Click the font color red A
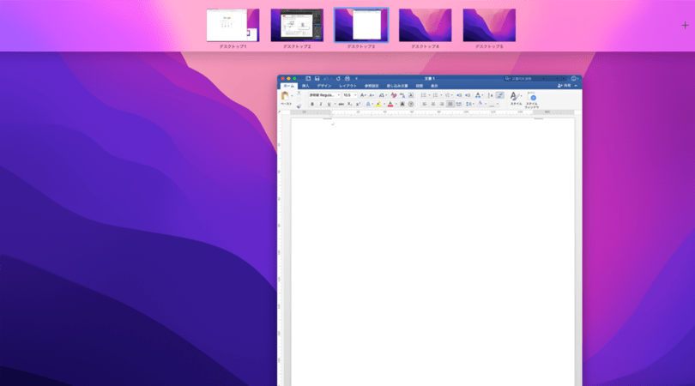 [x=390, y=104]
